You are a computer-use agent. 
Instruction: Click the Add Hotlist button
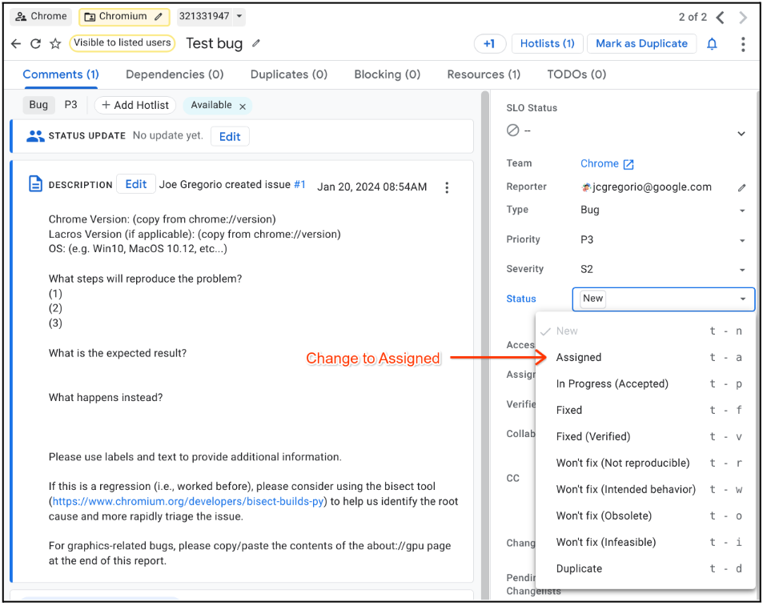[135, 105]
